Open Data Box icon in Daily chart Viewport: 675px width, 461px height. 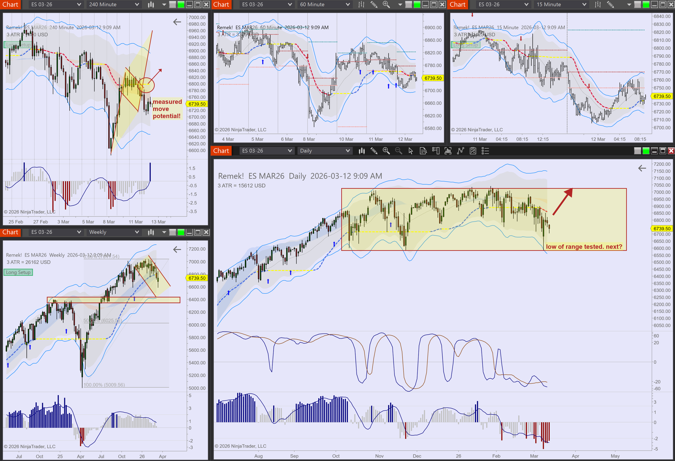coord(423,151)
